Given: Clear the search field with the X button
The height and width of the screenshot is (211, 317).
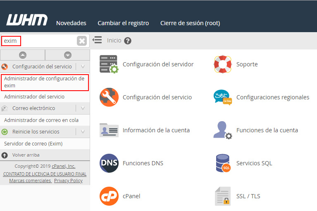Looking at the screenshot, I should 82,41.
